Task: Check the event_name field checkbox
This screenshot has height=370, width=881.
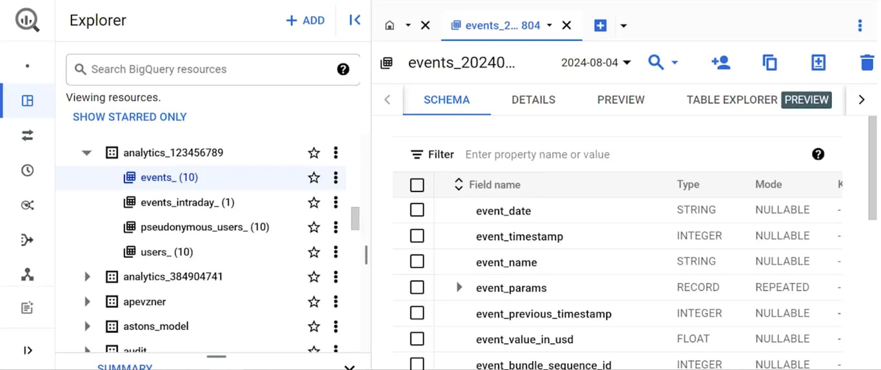Action: [x=417, y=262]
